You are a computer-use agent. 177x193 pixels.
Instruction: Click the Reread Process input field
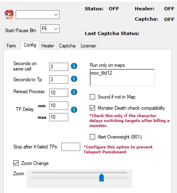[x=59, y=93]
